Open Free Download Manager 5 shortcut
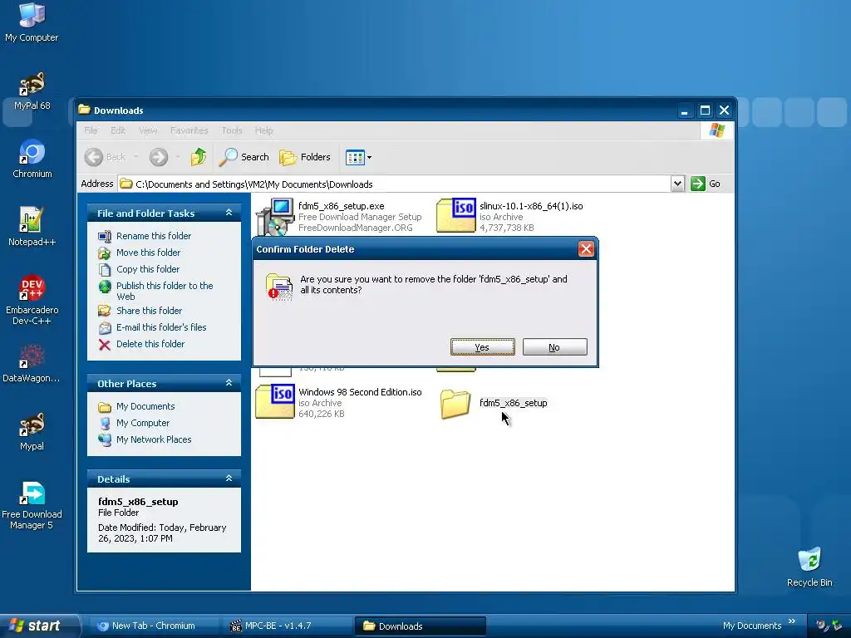The height and width of the screenshot is (638, 851). [x=32, y=506]
